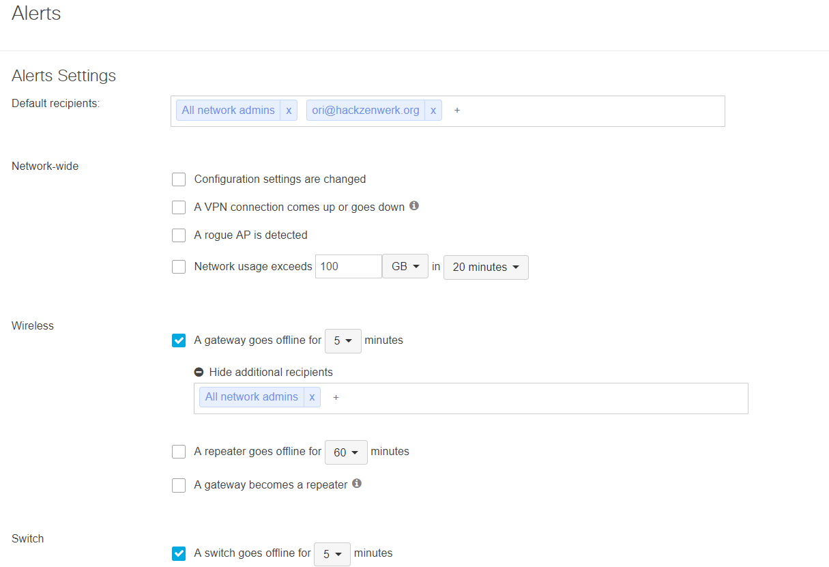Click plus icon in gateway additional recipients

pyautogui.click(x=336, y=397)
